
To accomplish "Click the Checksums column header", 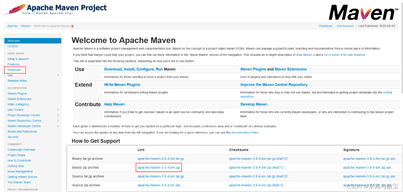I will [239, 150].
